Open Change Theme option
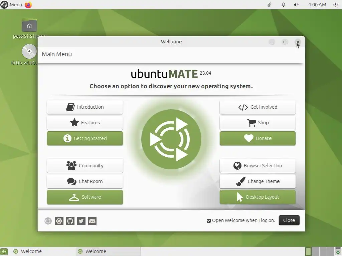The image size is (342, 256). click(258, 182)
